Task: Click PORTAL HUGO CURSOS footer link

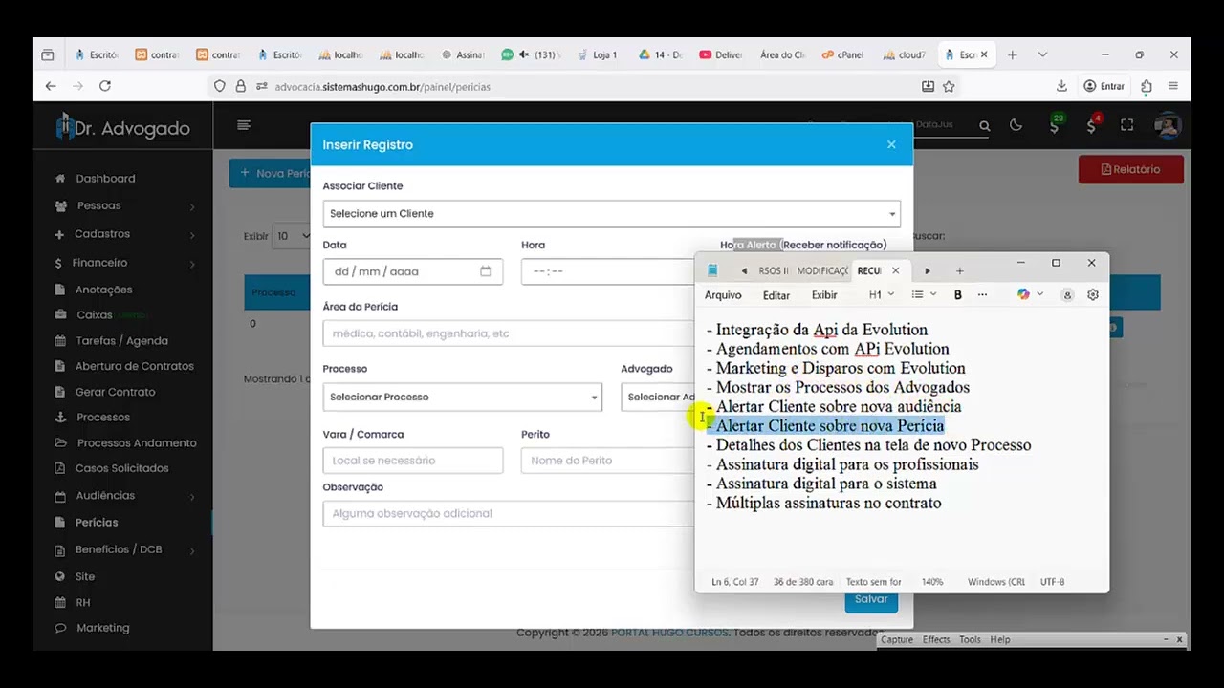Action: point(669,633)
